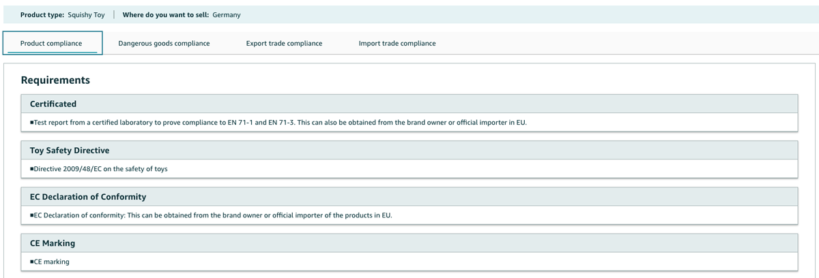The image size is (819, 278).
Task: Toggle the EC Declaration of Conformity header
Action: point(88,197)
